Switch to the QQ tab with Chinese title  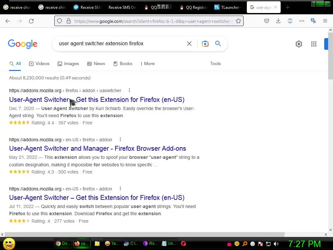pos(158,7)
